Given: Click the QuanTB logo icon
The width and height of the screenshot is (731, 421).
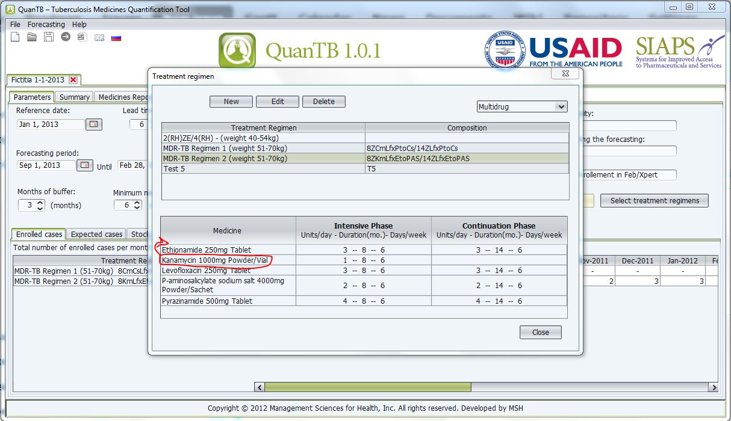Looking at the screenshot, I should coord(237,51).
